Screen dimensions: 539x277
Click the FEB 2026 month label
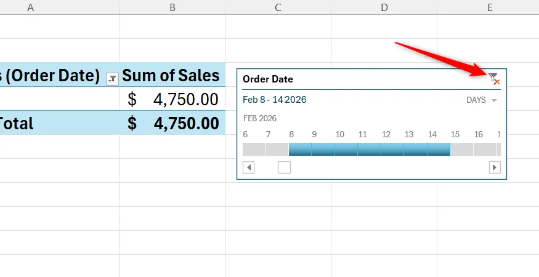pos(260,119)
